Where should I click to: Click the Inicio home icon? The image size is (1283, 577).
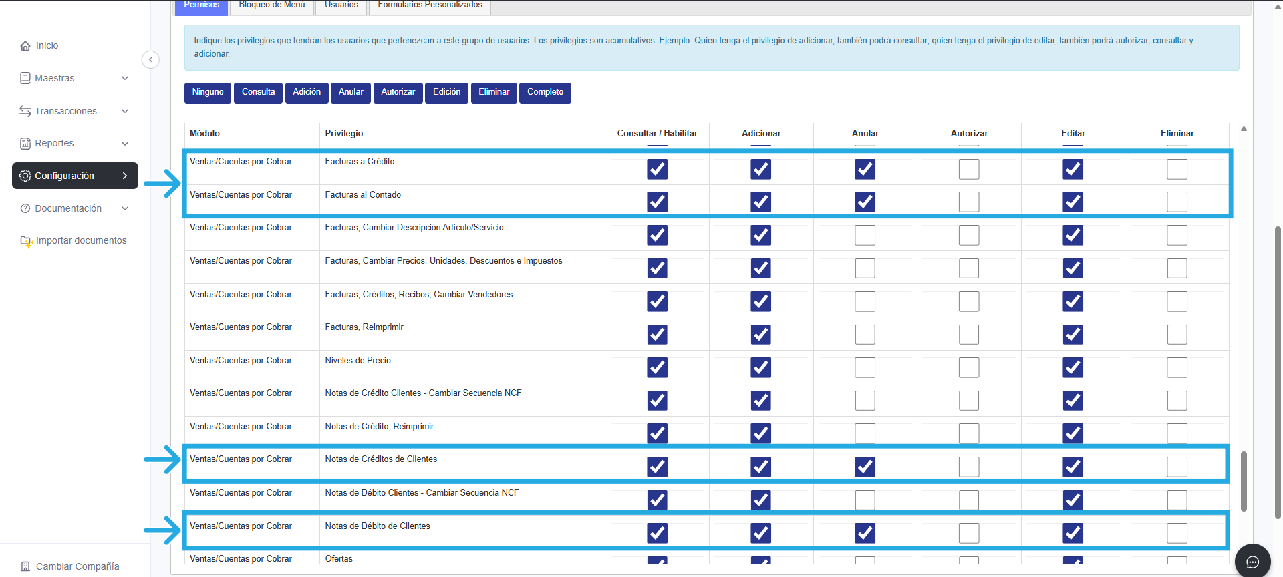click(25, 46)
